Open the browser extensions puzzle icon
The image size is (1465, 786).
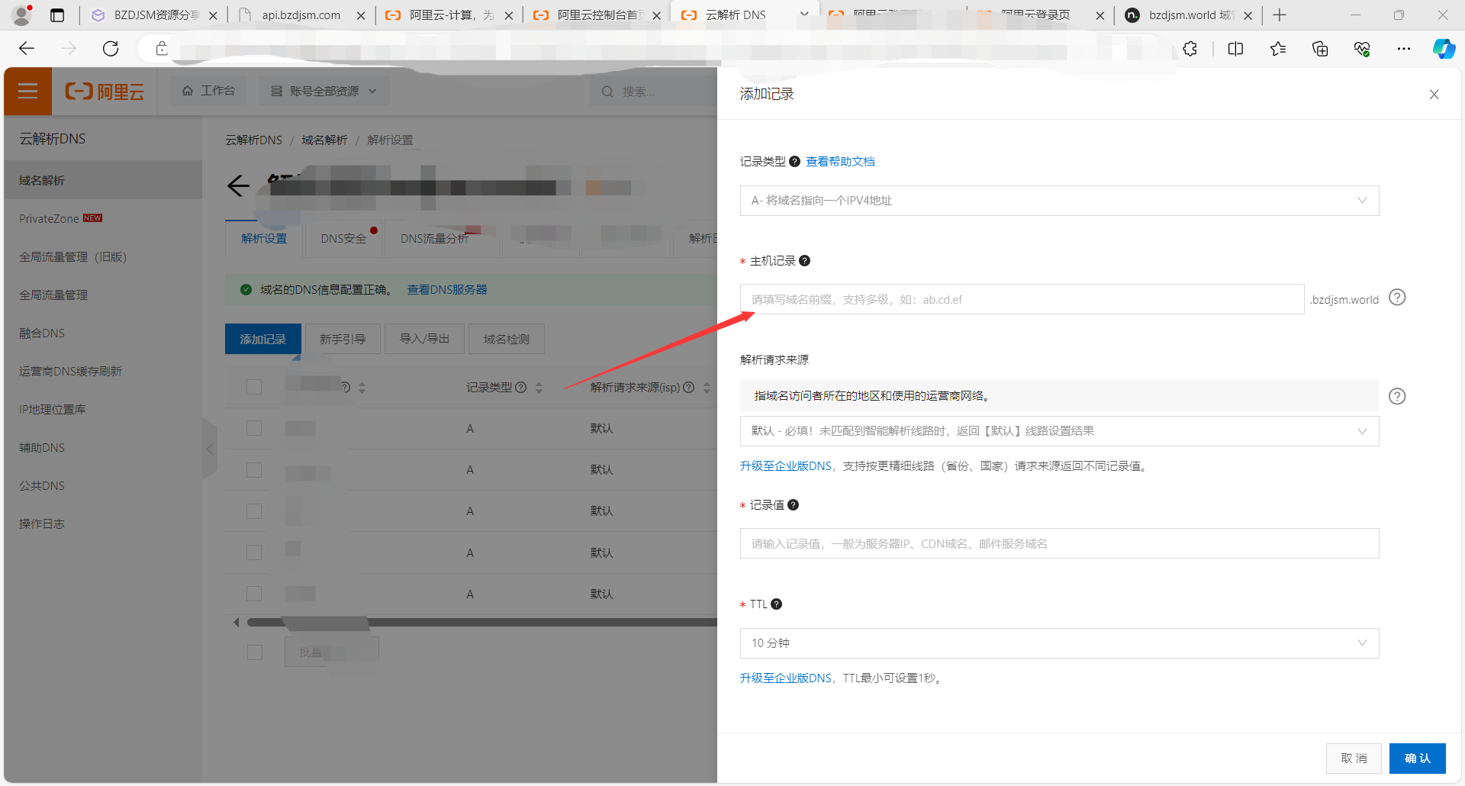(x=1190, y=49)
